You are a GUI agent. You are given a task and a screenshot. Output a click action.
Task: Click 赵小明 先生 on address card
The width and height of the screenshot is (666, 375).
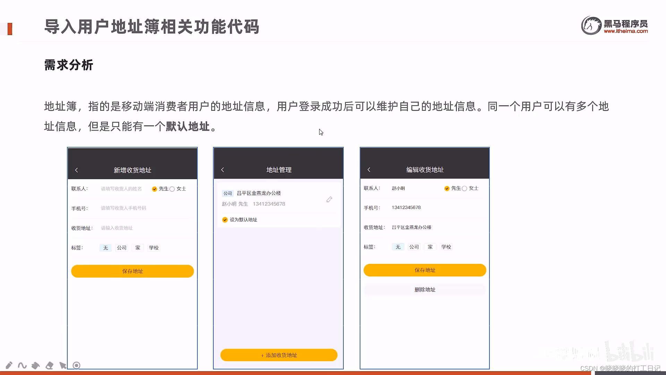click(x=235, y=204)
